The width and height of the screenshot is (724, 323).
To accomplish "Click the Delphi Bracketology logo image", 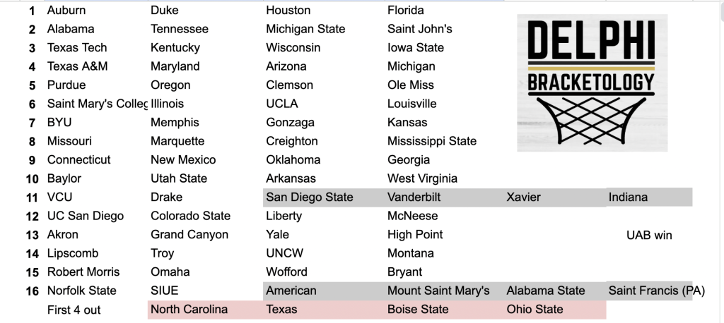I will (592, 83).
